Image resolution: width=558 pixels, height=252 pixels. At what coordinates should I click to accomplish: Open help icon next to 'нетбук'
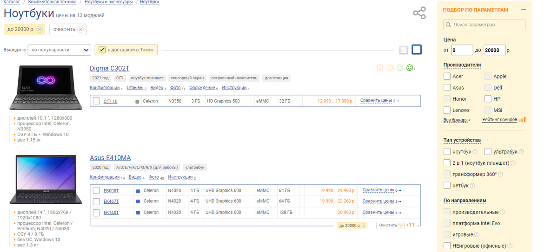(x=472, y=186)
